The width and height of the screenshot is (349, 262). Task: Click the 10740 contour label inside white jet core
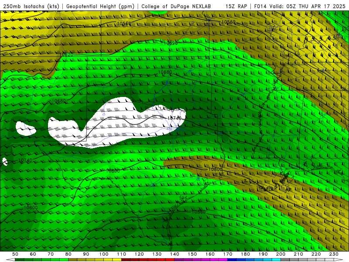[x=174, y=118]
